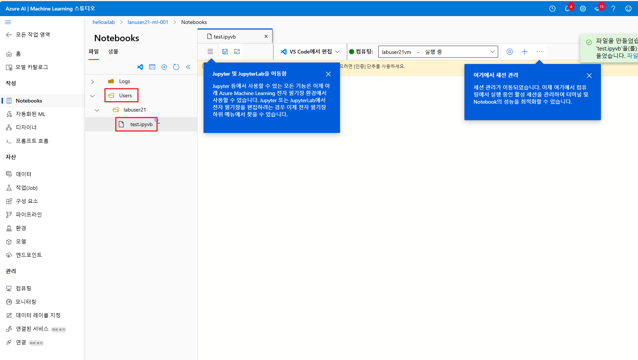Open help question mark icon
Image resolution: width=638 pixels, height=360 pixels.
tap(613, 9)
